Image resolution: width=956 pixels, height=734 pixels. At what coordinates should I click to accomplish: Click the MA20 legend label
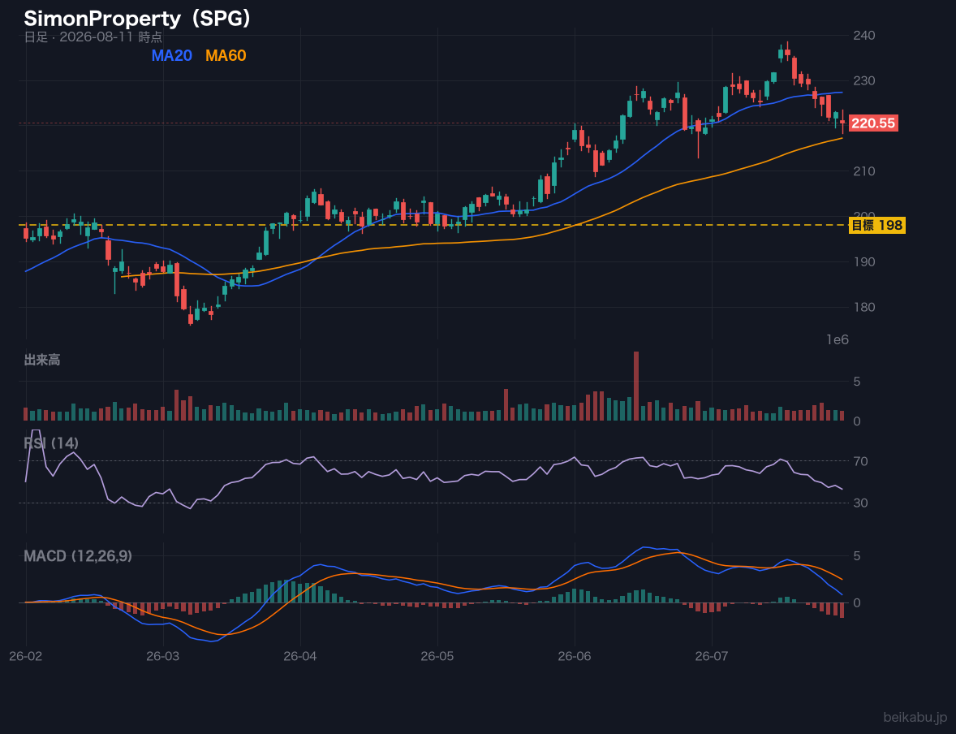click(172, 55)
